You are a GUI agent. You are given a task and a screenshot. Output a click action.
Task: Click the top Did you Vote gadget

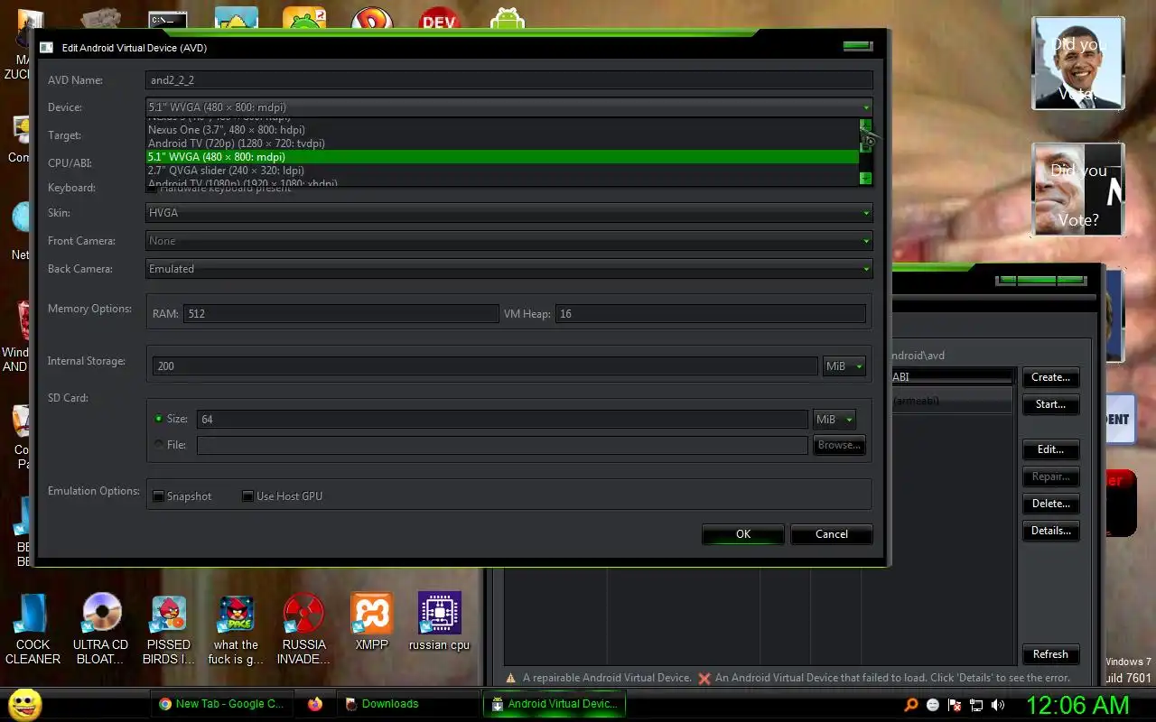[1078, 63]
